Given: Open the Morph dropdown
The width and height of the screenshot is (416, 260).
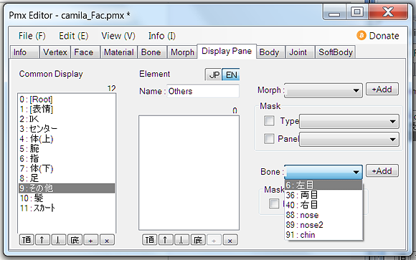Looking at the screenshot, I should point(323,90).
